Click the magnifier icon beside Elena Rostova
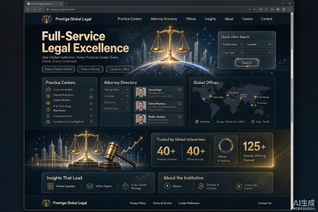The image size is (318, 212). (x=179, y=104)
